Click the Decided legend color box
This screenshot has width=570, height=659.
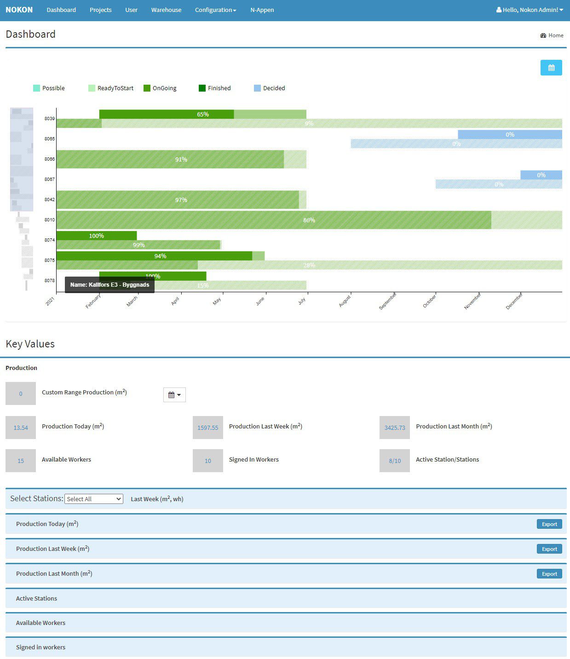(x=257, y=88)
